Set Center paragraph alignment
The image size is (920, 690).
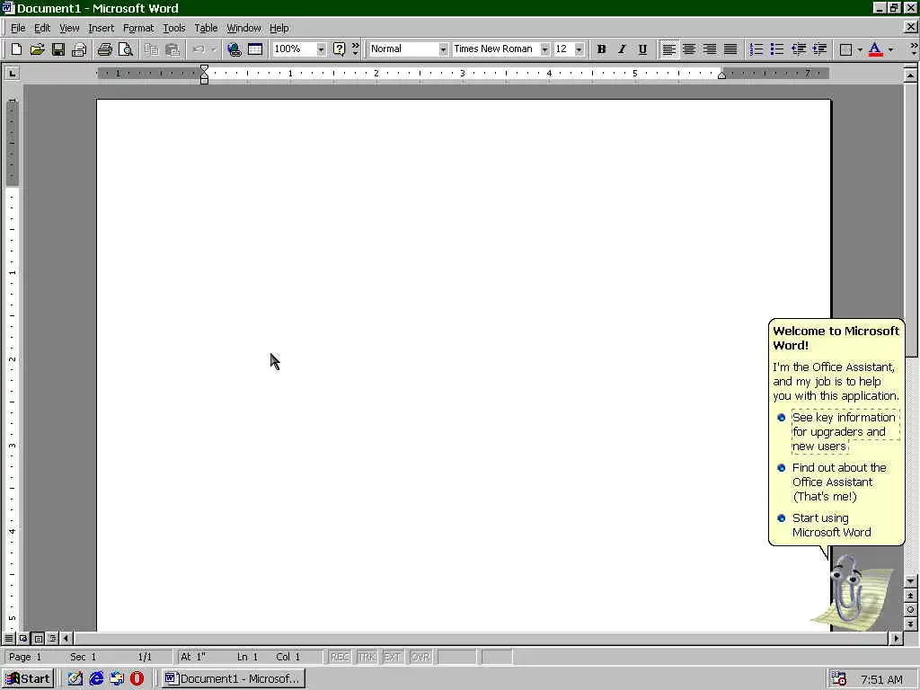pyautogui.click(x=689, y=49)
